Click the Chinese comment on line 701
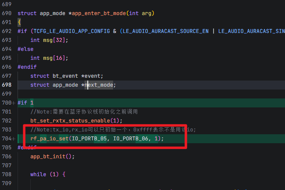The width and height of the screenshot is (285, 190). (x=84, y=112)
